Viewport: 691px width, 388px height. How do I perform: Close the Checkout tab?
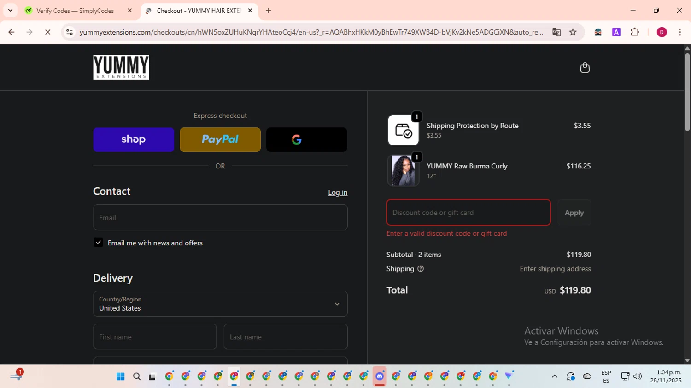click(250, 11)
